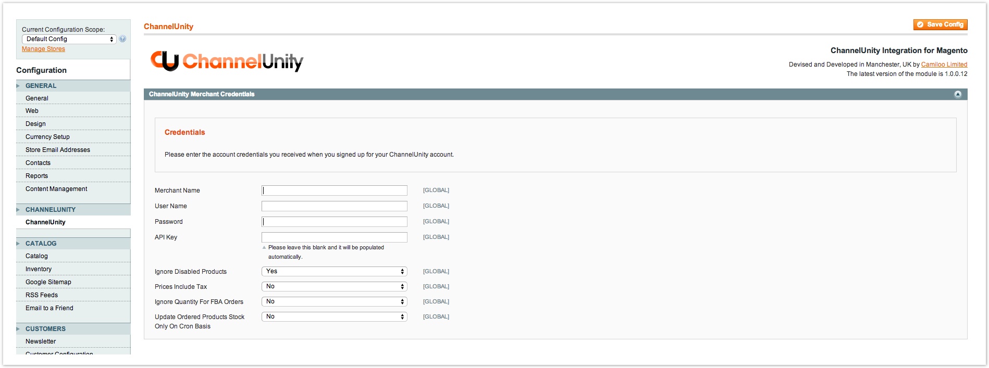Go to Currency Setup configuration
This screenshot has width=989, height=368.
47,137
